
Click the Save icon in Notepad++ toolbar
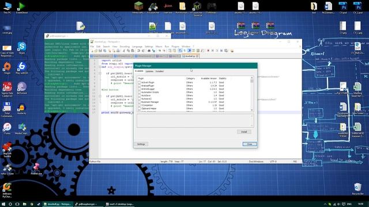click(100, 51)
